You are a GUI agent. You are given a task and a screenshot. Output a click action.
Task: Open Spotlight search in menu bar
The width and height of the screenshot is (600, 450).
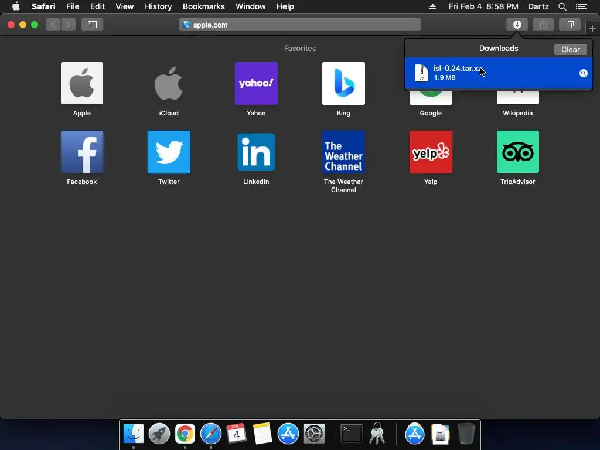(x=562, y=6)
